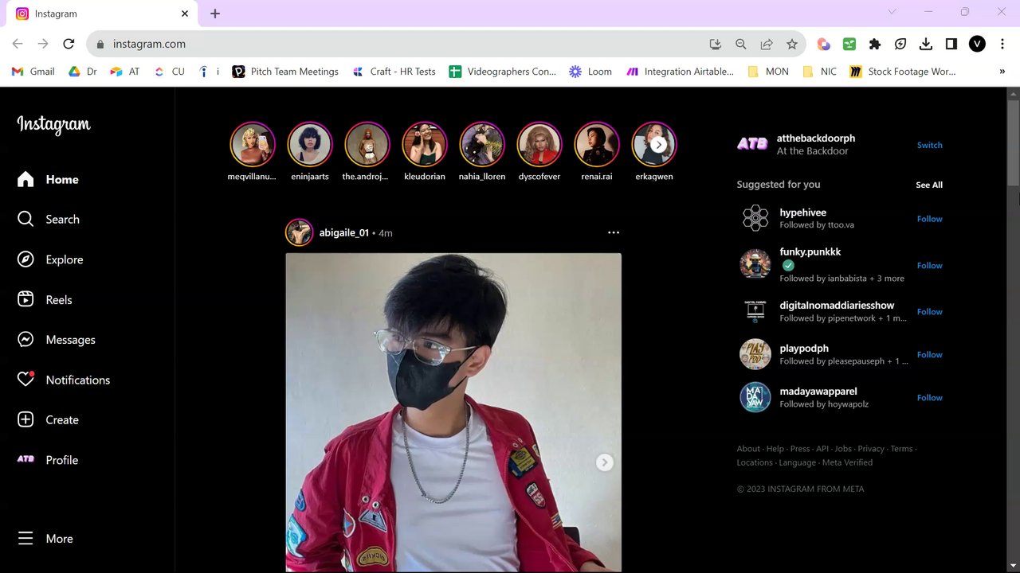
Task: View renai.rai story
Action: point(597,145)
